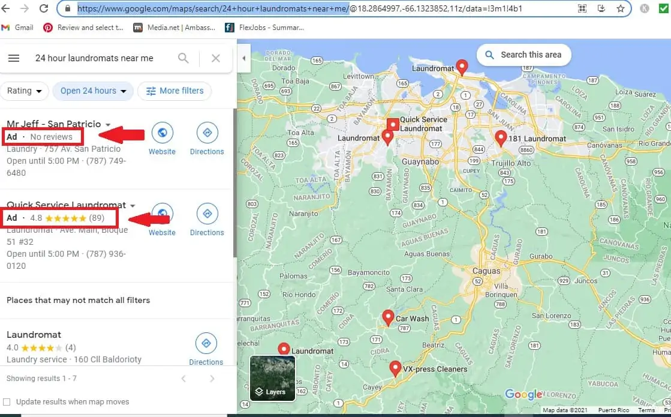This screenshot has width=671, height=417.
Task: Open the 'Mr Jeff - San Patricio' listing title
Action: 54,124
